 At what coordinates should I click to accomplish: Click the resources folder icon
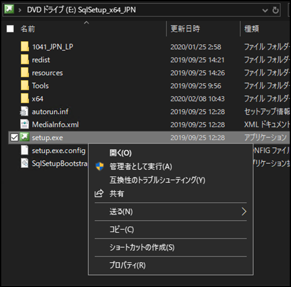point(25,72)
